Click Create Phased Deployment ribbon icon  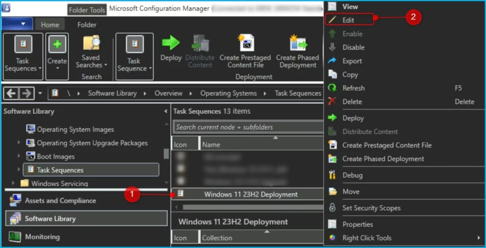click(298, 43)
